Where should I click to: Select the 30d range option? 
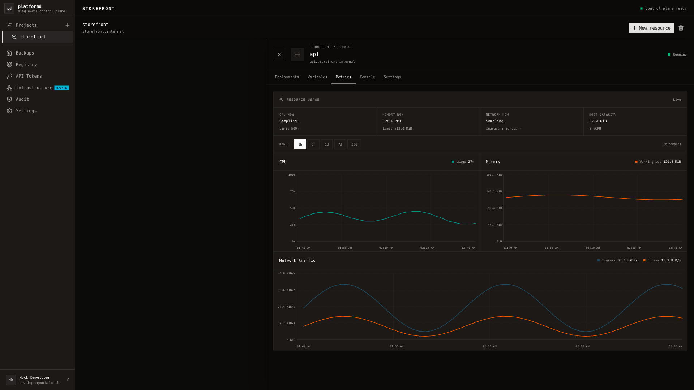point(354,144)
